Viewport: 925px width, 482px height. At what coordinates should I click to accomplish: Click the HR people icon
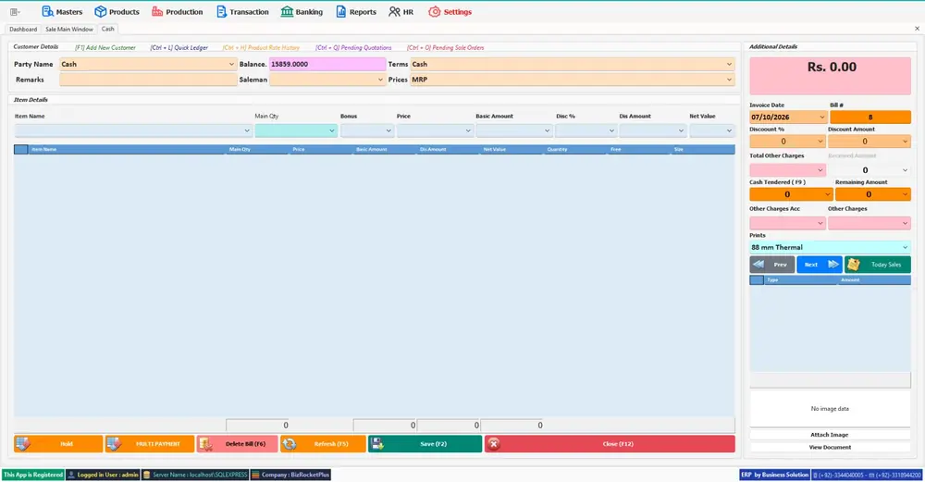tap(394, 12)
